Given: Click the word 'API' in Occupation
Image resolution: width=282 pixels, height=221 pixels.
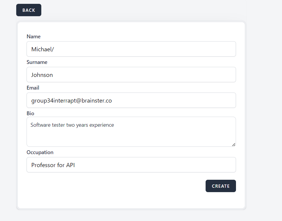Looking at the screenshot, I should (x=70, y=165).
